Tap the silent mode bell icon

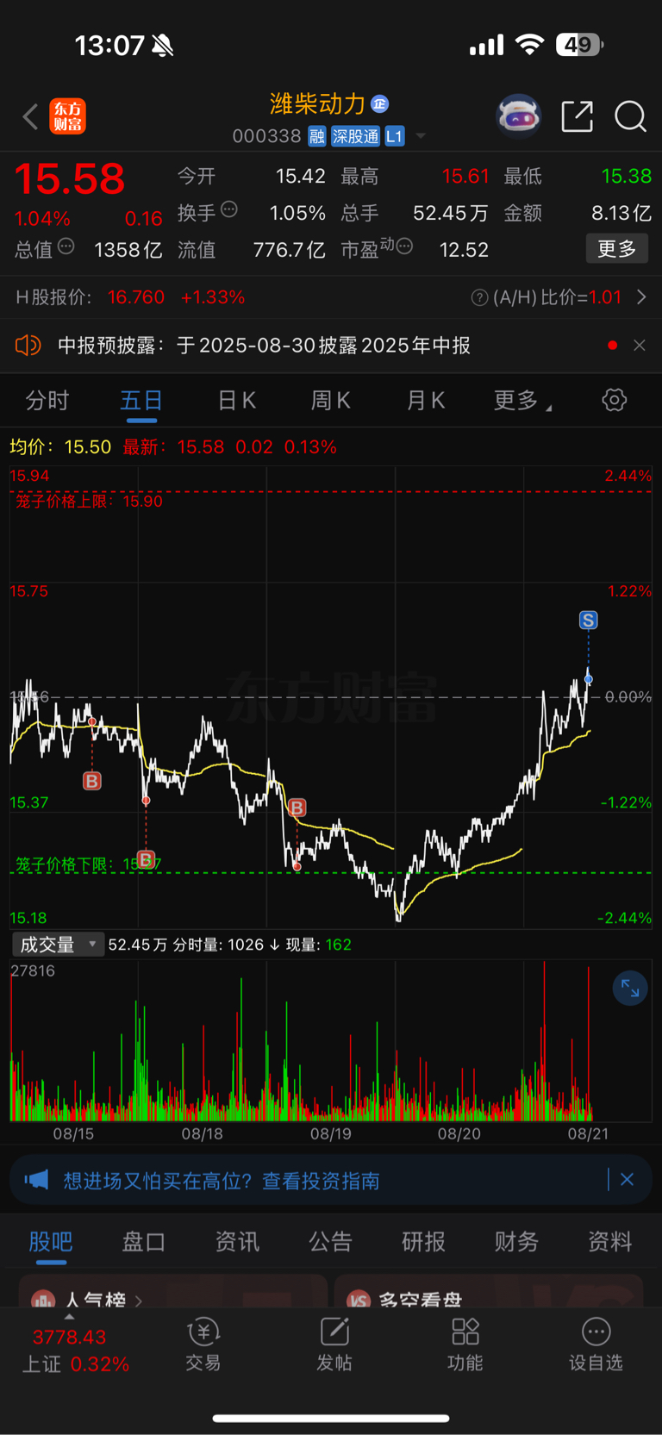point(162,46)
